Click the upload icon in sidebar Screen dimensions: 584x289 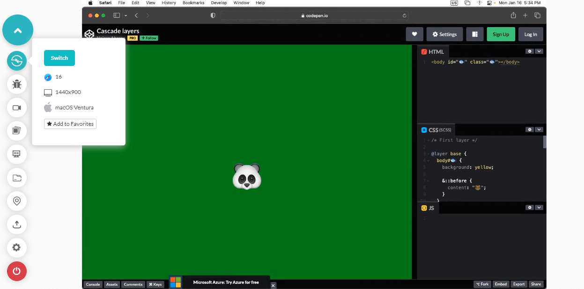[x=17, y=224]
